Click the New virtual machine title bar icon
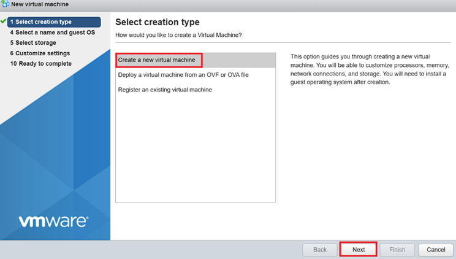 tap(6, 4)
